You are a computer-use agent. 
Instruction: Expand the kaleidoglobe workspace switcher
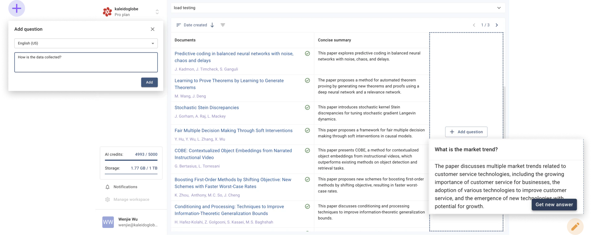(157, 12)
